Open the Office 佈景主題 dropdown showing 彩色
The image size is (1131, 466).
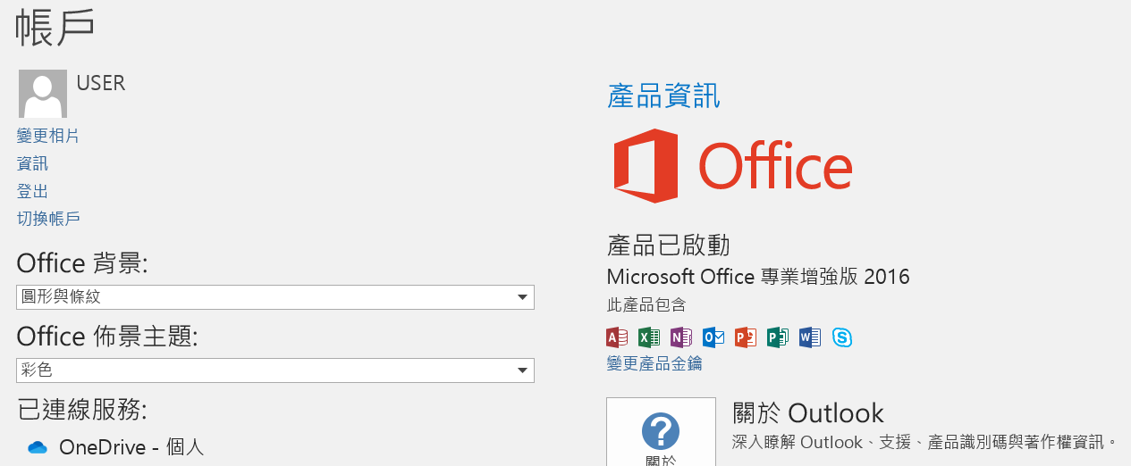(275, 370)
